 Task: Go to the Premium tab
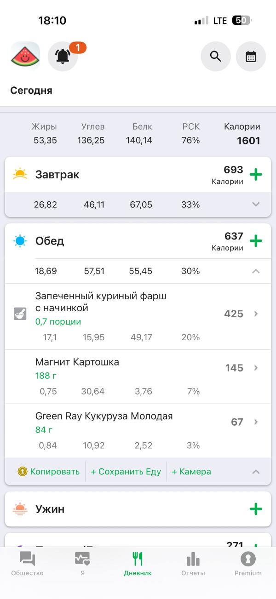[248, 564]
